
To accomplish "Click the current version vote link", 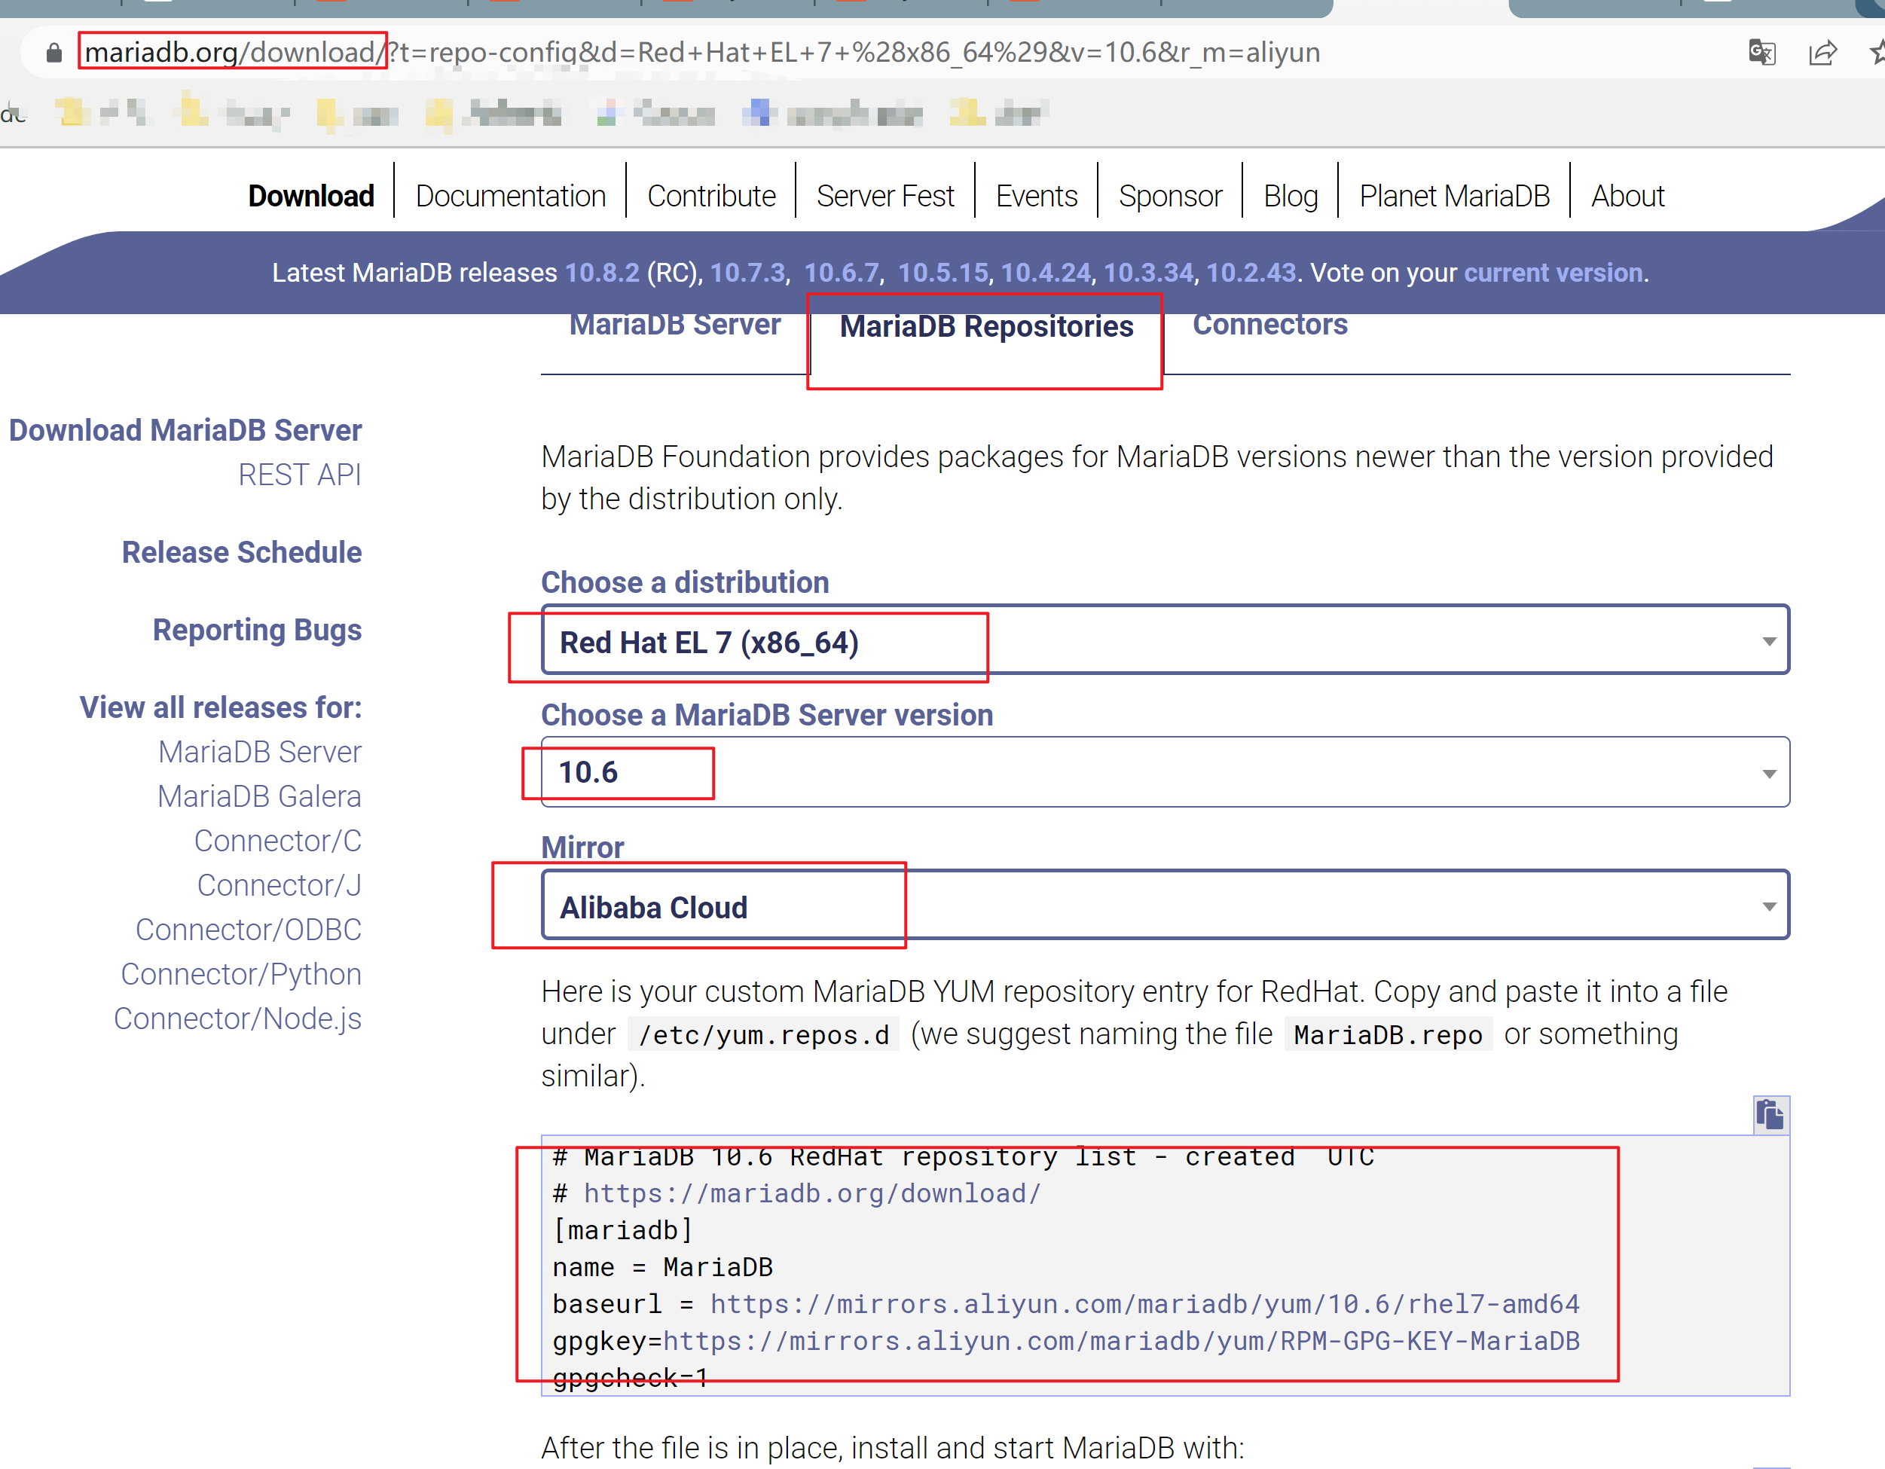I will point(1553,273).
